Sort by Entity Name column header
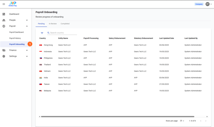 (63, 38)
